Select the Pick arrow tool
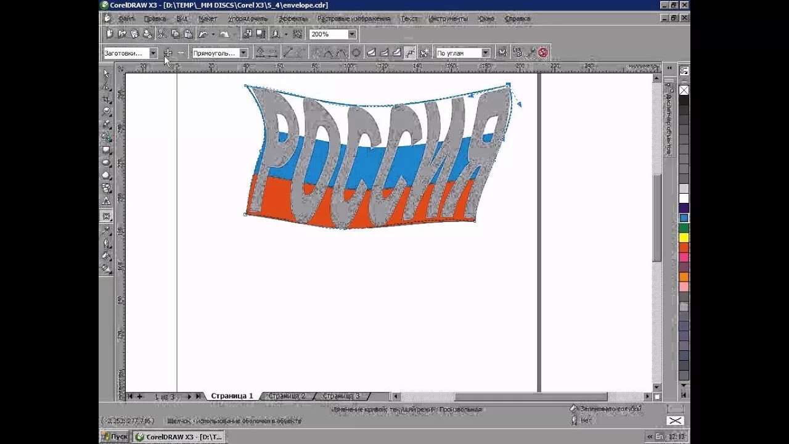The image size is (789, 444). [x=106, y=73]
